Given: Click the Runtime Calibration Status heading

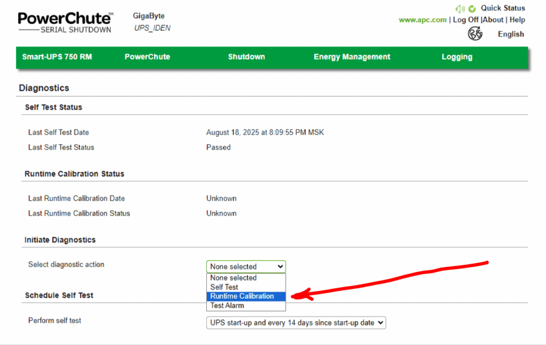Looking at the screenshot, I should click(x=75, y=174).
